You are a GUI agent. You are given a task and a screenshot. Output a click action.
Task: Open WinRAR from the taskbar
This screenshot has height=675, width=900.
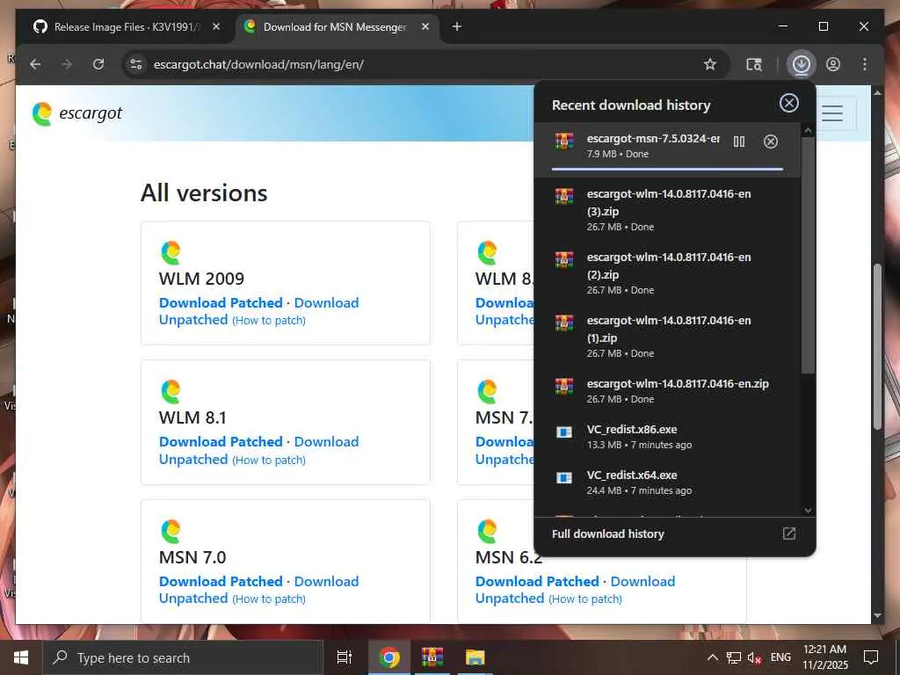pyautogui.click(x=432, y=657)
